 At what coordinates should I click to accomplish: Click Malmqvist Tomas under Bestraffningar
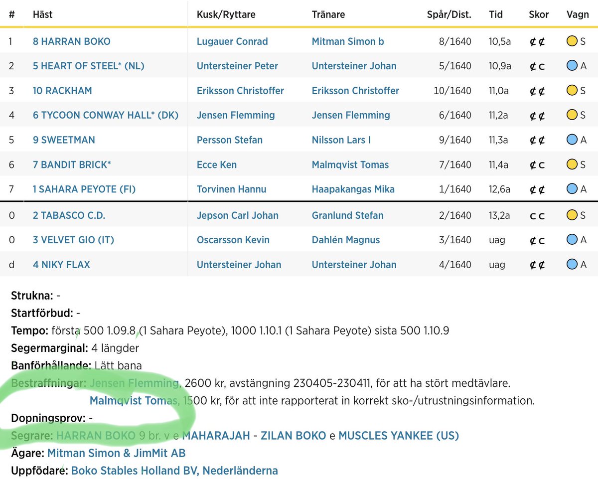[x=134, y=400]
